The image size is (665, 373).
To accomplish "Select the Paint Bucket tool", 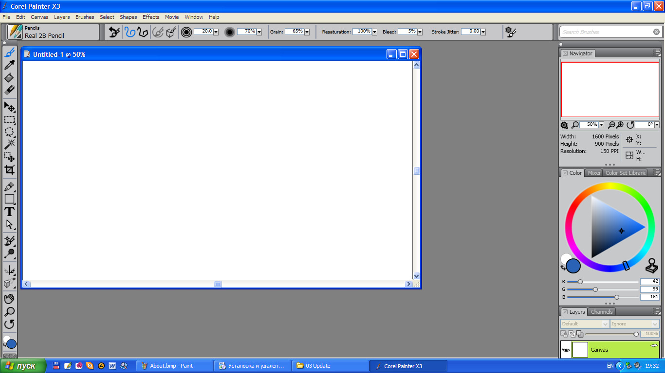I will click(9, 78).
